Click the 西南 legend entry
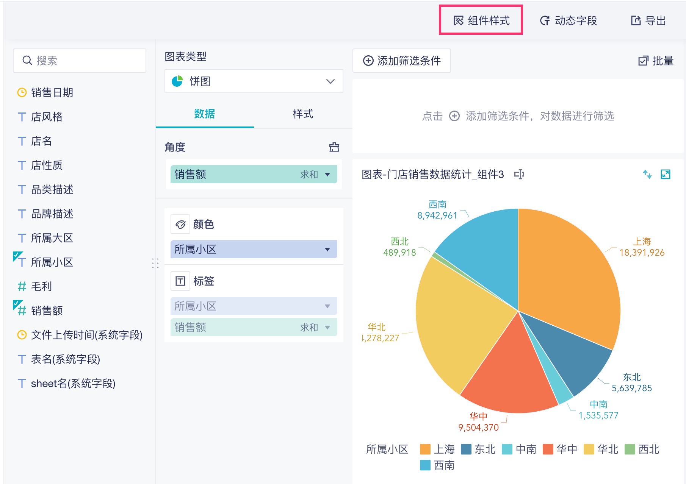This screenshot has width=686, height=484. [437, 465]
